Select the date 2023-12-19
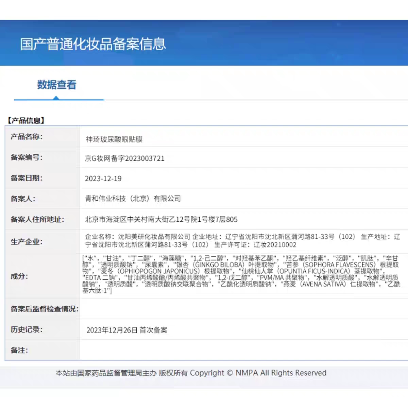 (x=103, y=179)
